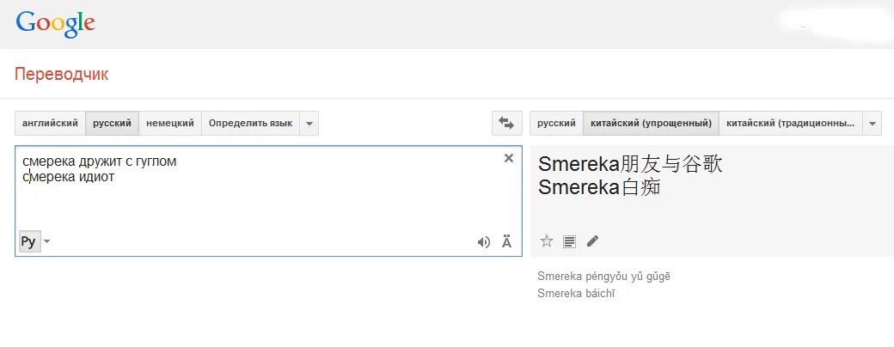The width and height of the screenshot is (894, 347).
Task: Select китайский (упрощенный) target language button
Action: 651,123
